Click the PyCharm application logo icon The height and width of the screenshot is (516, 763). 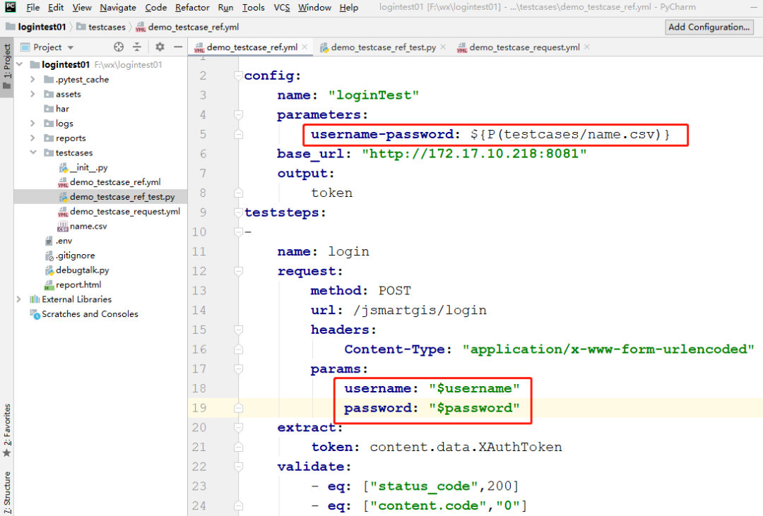pyautogui.click(x=10, y=7)
